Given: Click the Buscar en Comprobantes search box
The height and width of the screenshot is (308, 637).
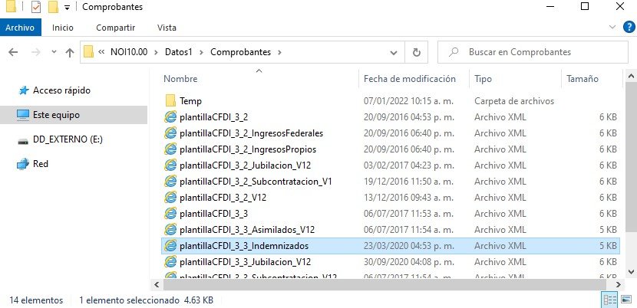Looking at the screenshot, I should tap(533, 52).
